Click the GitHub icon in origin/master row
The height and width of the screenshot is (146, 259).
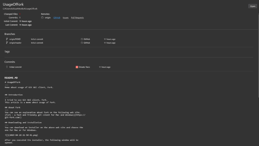tap(82, 43)
